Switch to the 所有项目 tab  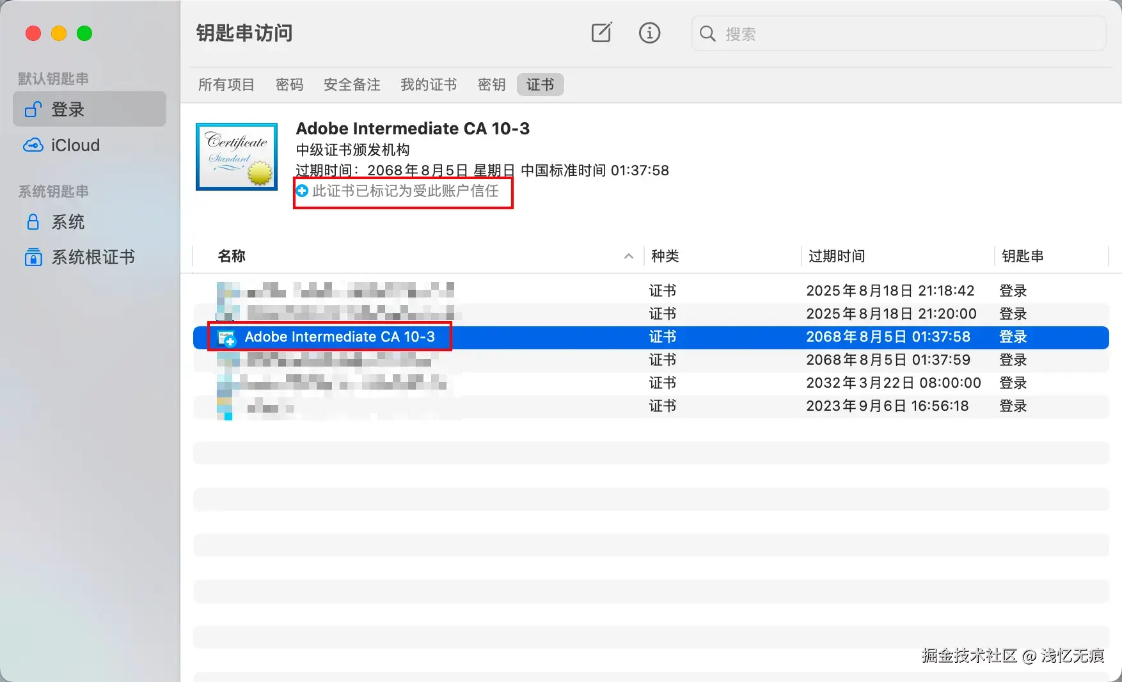226,84
